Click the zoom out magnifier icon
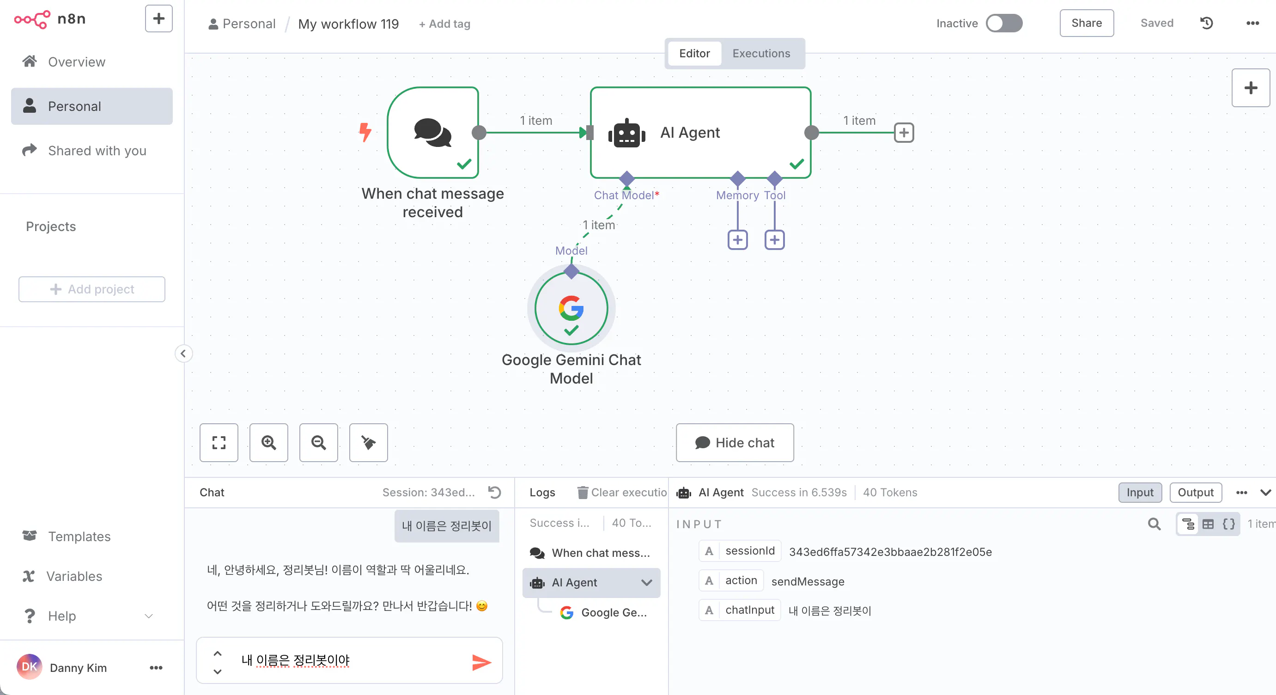This screenshot has height=695, width=1276. pyautogui.click(x=318, y=442)
